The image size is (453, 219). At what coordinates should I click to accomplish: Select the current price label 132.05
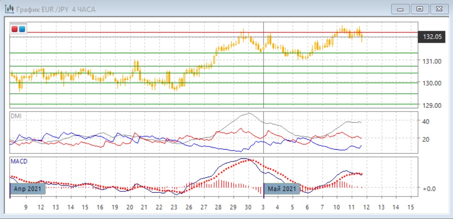(x=431, y=37)
